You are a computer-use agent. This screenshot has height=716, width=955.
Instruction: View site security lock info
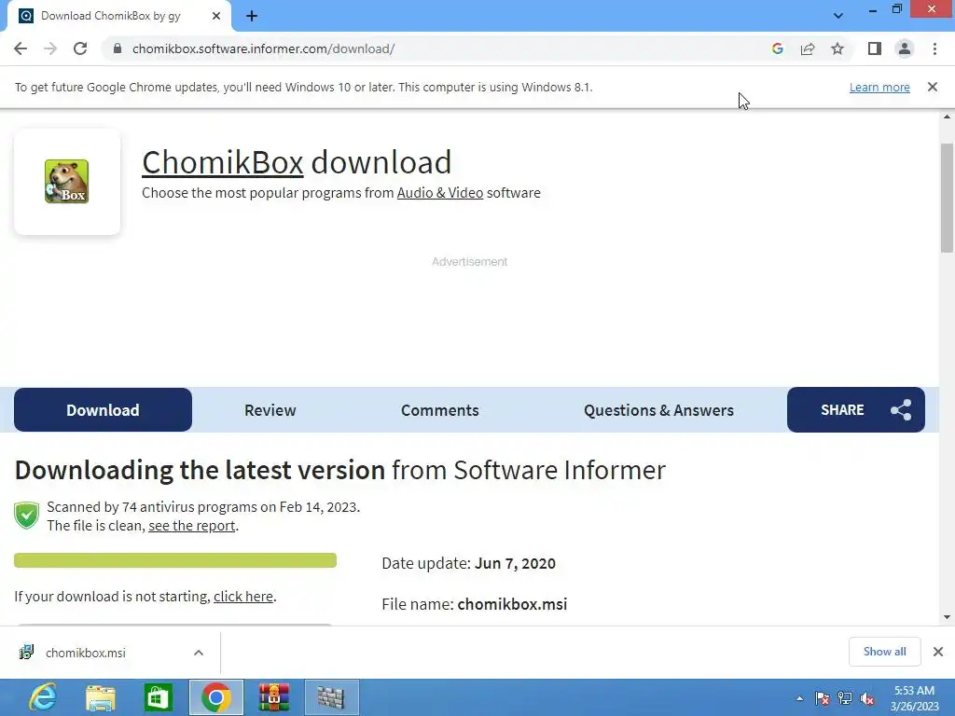click(118, 48)
